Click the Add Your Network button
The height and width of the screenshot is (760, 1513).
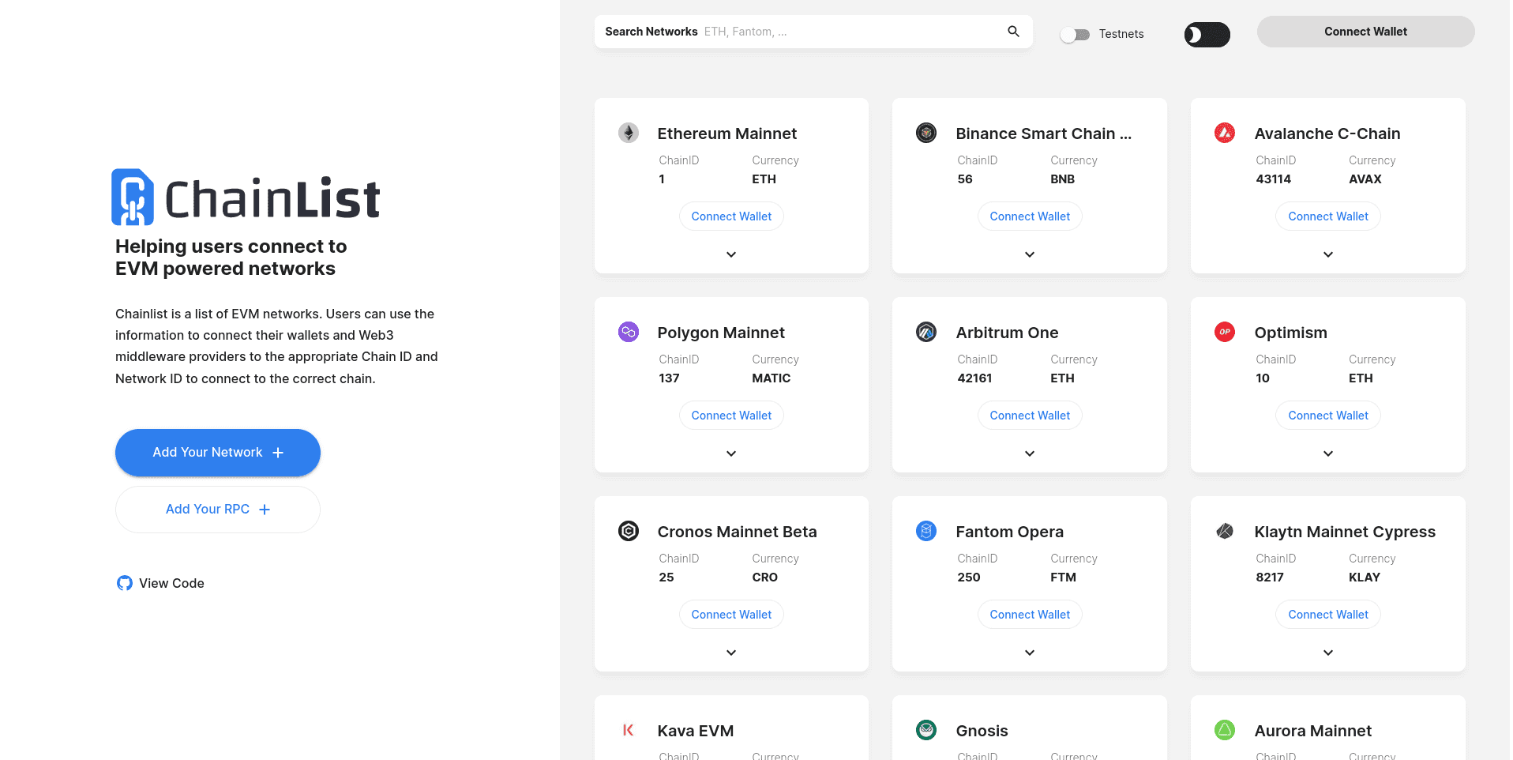[218, 453]
